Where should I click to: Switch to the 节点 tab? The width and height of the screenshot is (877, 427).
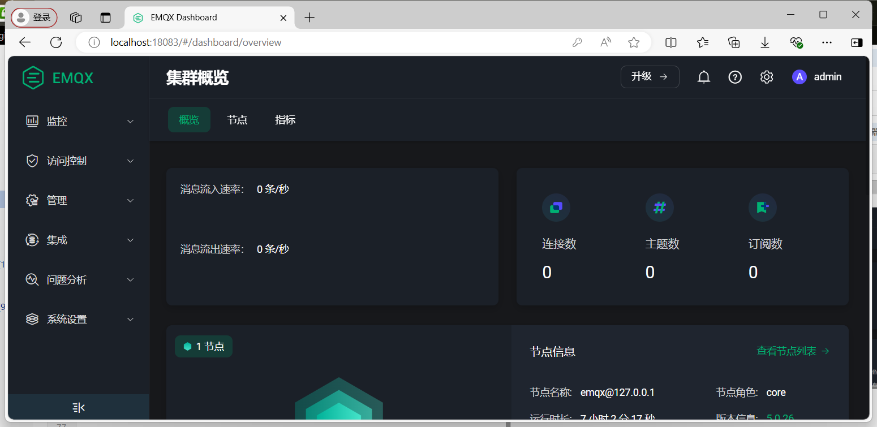pyautogui.click(x=237, y=120)
